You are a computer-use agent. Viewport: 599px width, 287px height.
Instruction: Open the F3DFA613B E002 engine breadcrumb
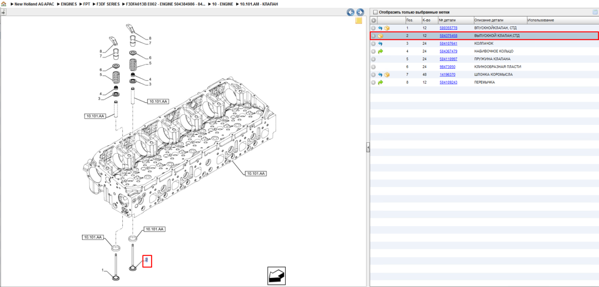click(x=165, y=4)
